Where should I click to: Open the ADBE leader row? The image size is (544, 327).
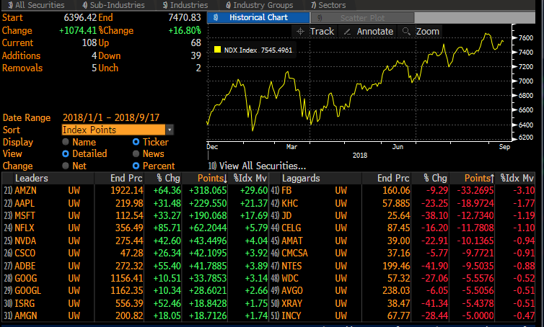coord(136,266)
